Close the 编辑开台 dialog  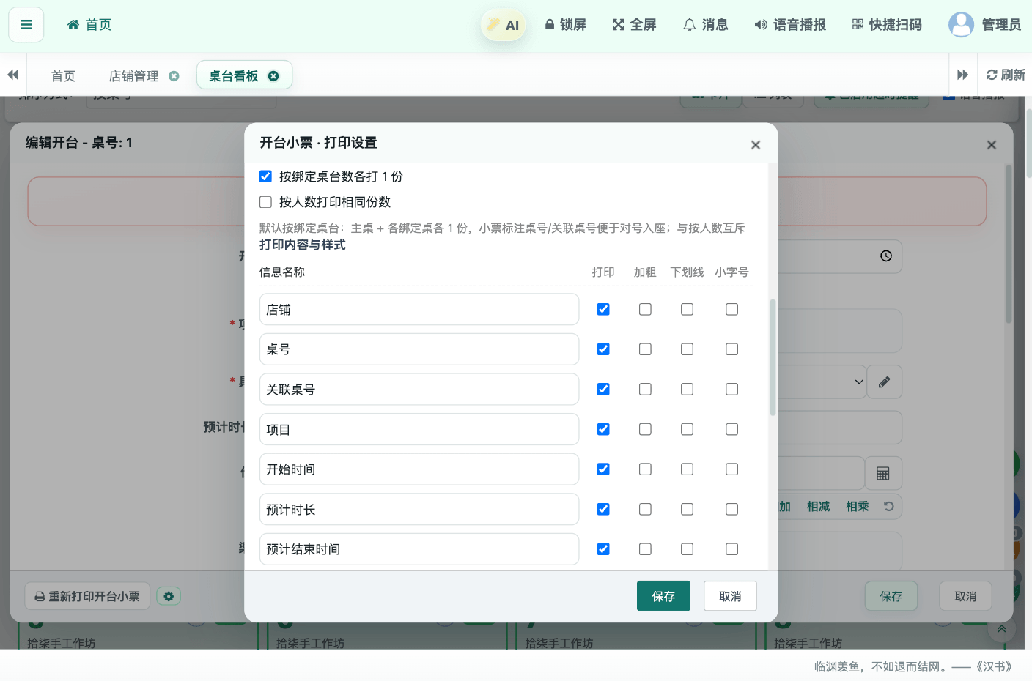[992, 145]
